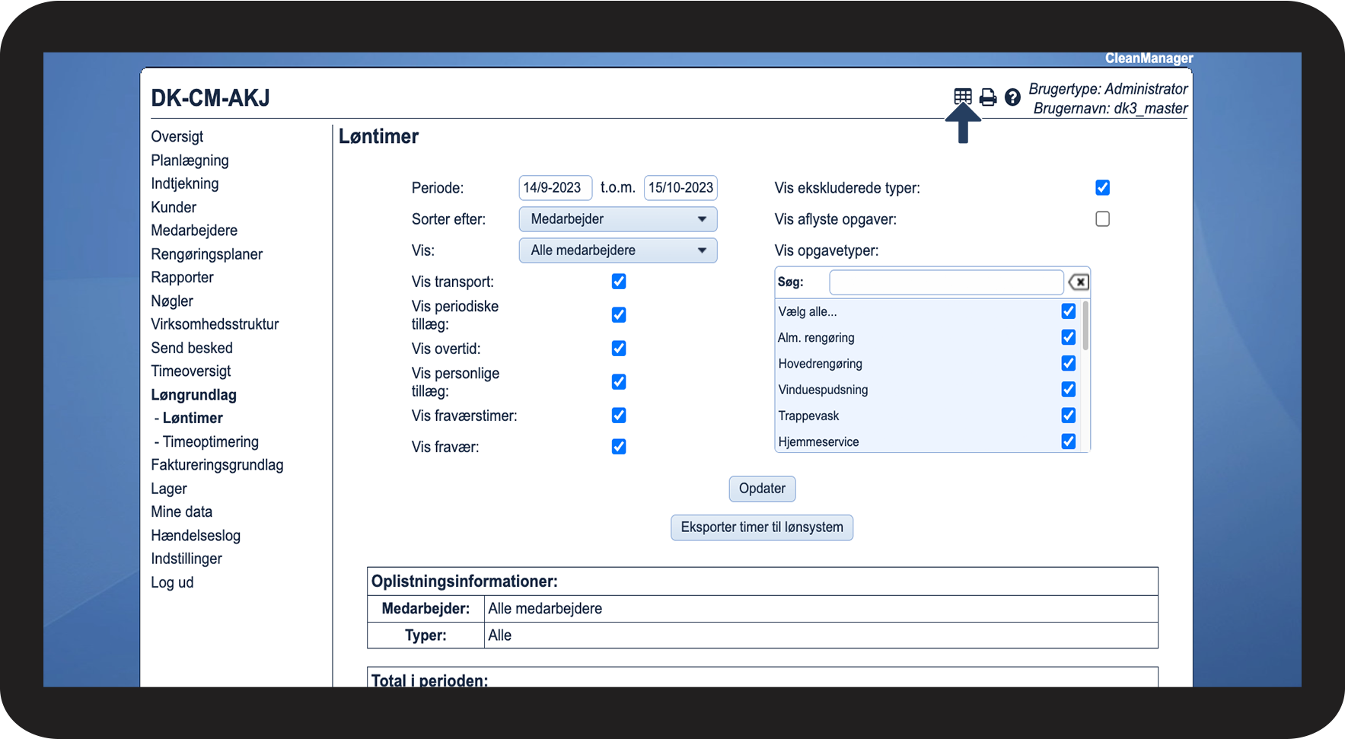Click Log ud in sidebar

(x=172, y=582)
